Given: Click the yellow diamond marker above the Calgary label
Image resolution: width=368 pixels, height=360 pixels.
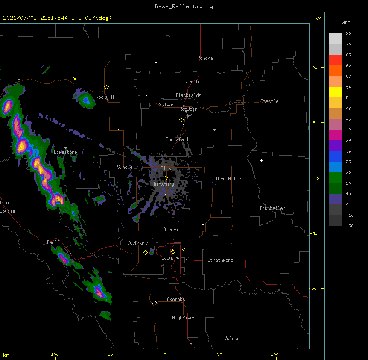Looking at the screenshot, I should (x=173, y=252).
